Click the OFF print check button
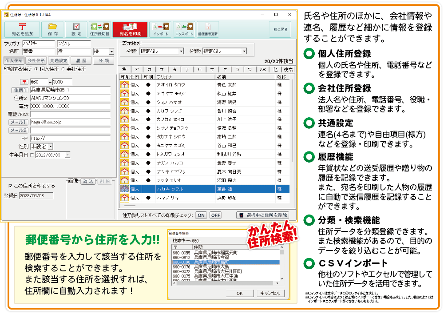The width and height of the screenshot is (444, 314). coord(215,215)
